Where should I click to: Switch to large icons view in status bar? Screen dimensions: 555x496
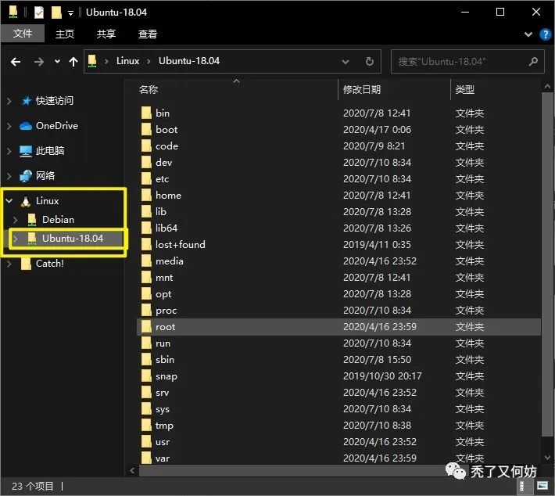tap(542, 486)
